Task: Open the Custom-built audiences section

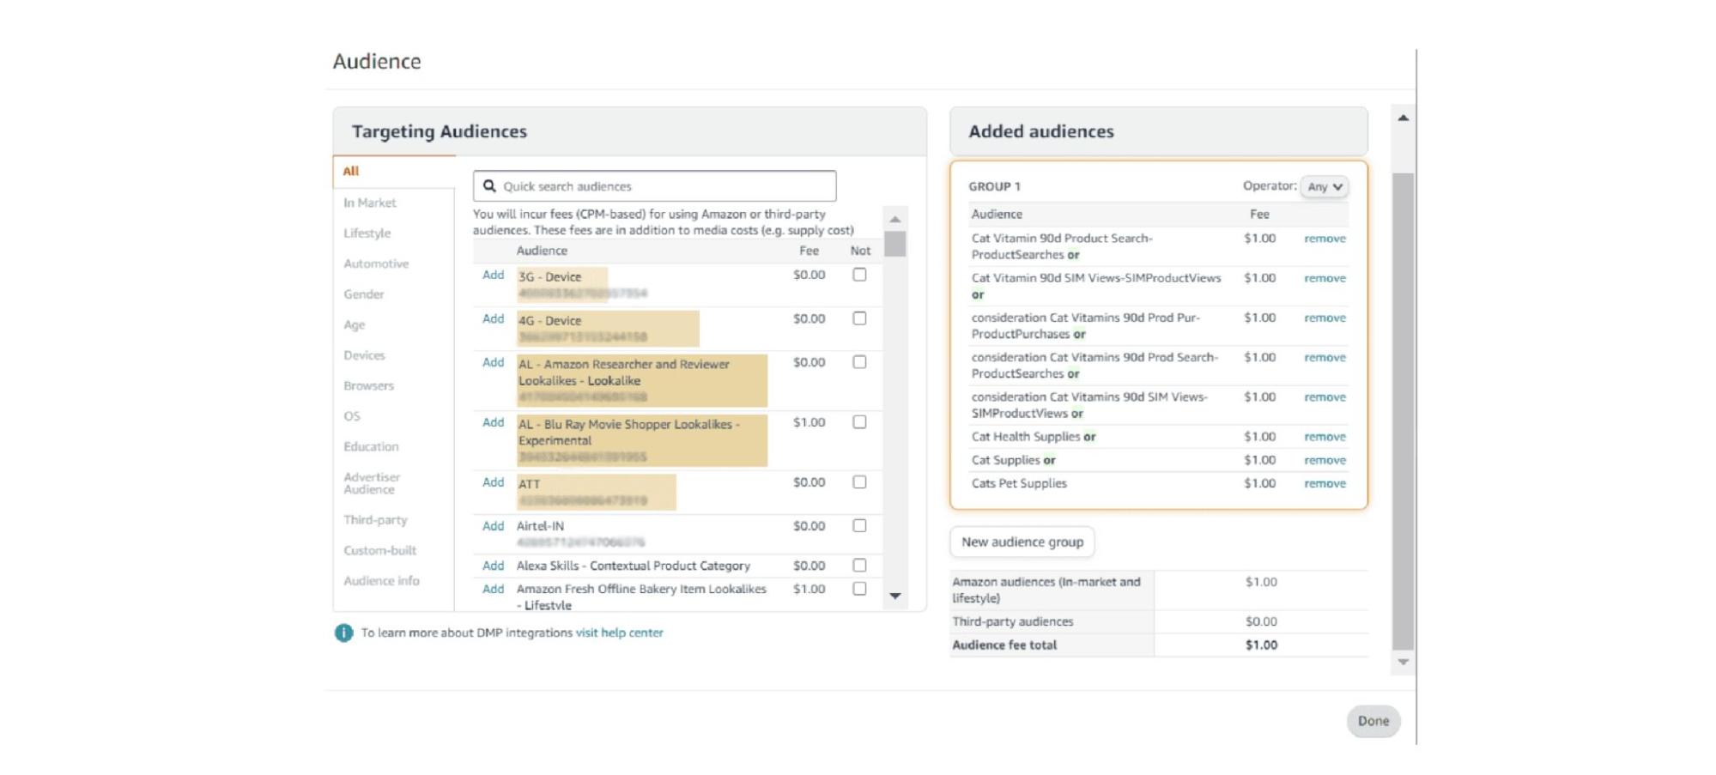Action: click(x=379, y=550)
